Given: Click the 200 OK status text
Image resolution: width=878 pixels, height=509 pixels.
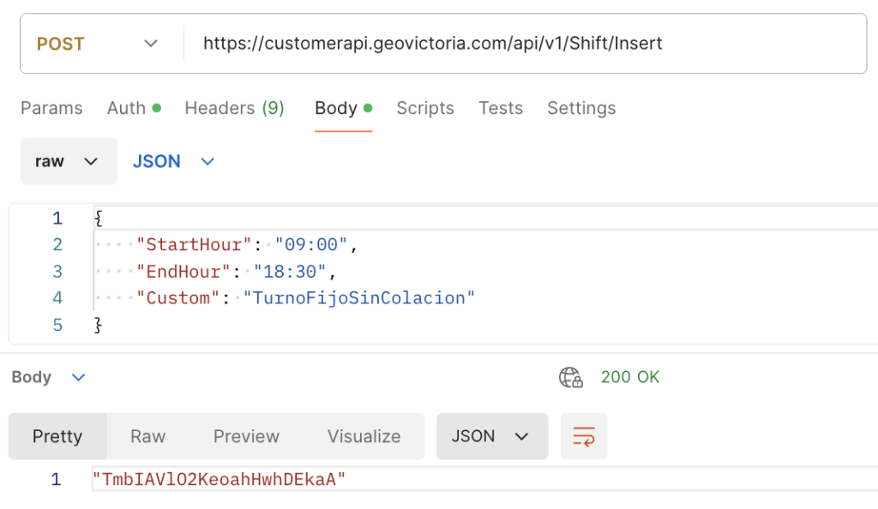Looking at the screenshot, I should [630, 377].
